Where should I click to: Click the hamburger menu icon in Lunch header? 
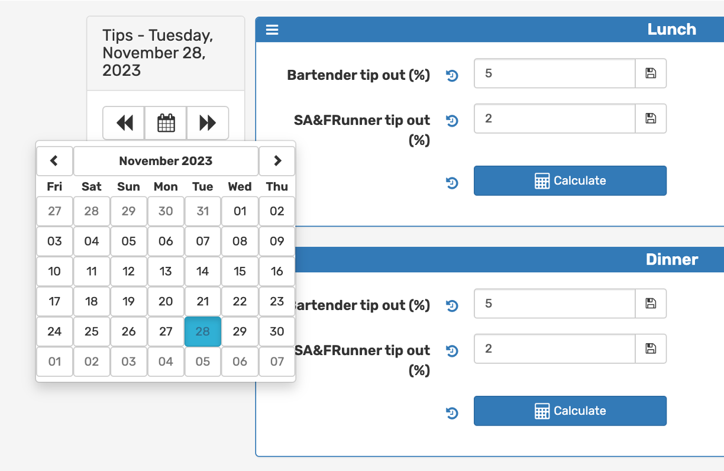click(x=272, y=30)
